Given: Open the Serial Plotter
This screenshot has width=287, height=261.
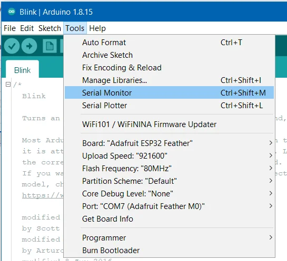Looking at the screenshot, I should click(x=170, y=106).
